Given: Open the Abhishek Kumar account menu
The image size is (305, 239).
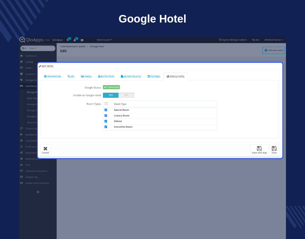Looking at the screenshot, I should pyautogui.click(x=274, y=40).
